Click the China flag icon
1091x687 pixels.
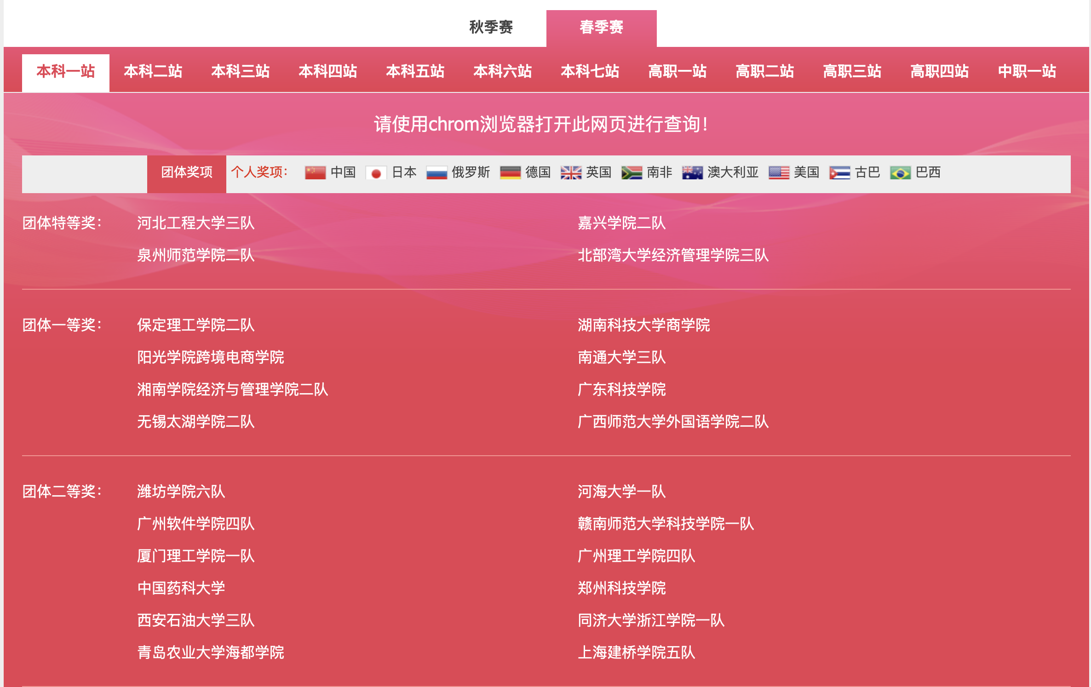tap(315, 173)
